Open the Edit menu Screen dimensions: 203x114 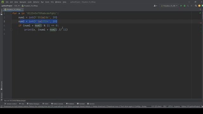click(x=11, y=2)
